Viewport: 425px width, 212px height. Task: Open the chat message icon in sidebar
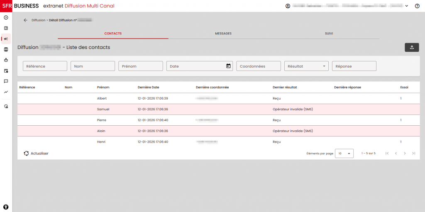(x=6, y=81)
